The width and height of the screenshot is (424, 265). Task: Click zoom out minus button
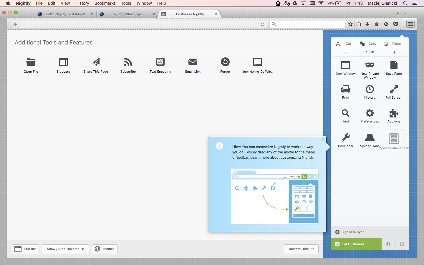coord(346,52)
